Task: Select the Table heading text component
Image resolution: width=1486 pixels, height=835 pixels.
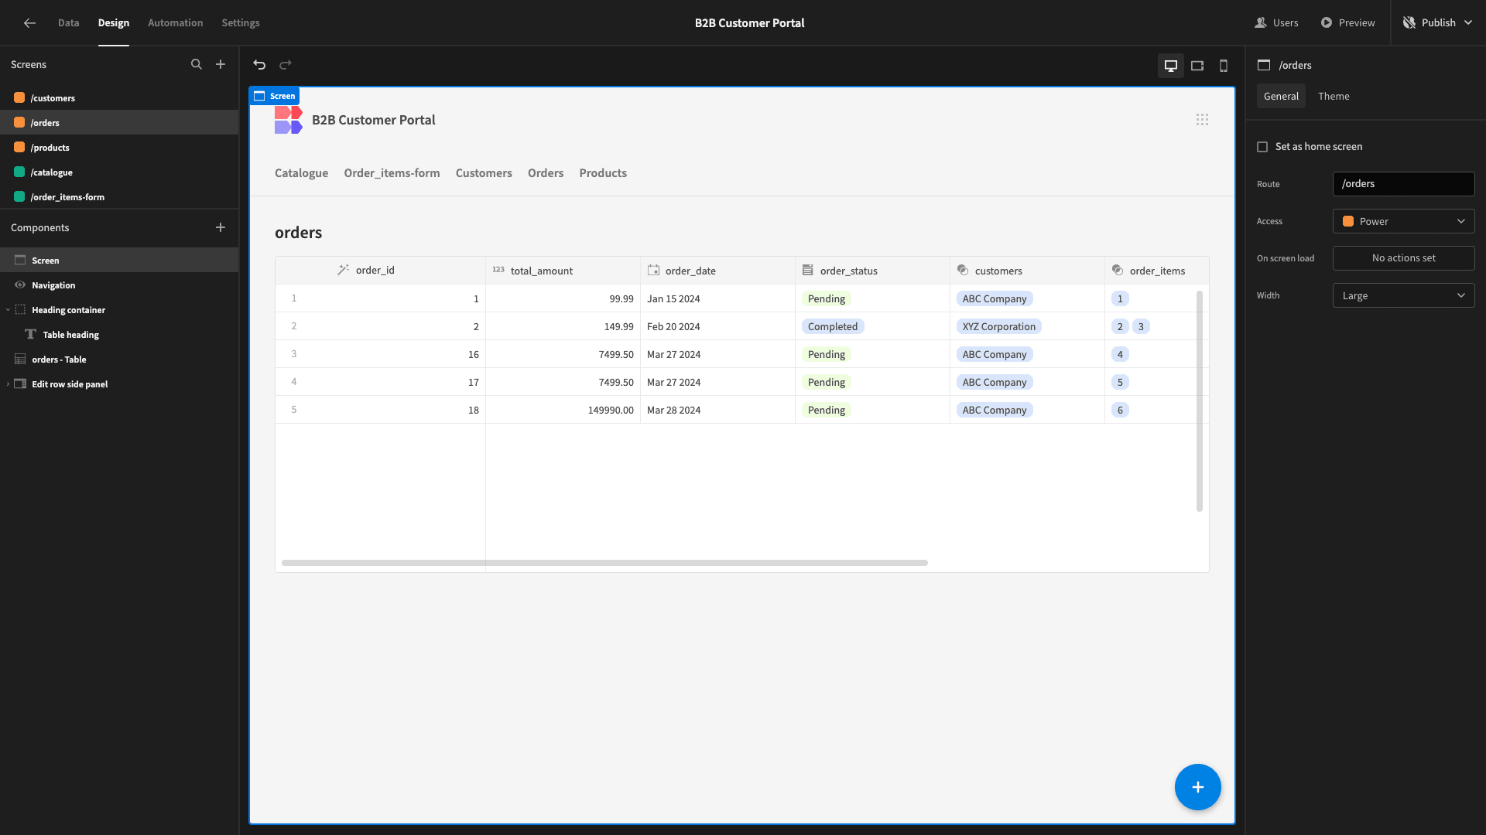Action: pos(71,335)
